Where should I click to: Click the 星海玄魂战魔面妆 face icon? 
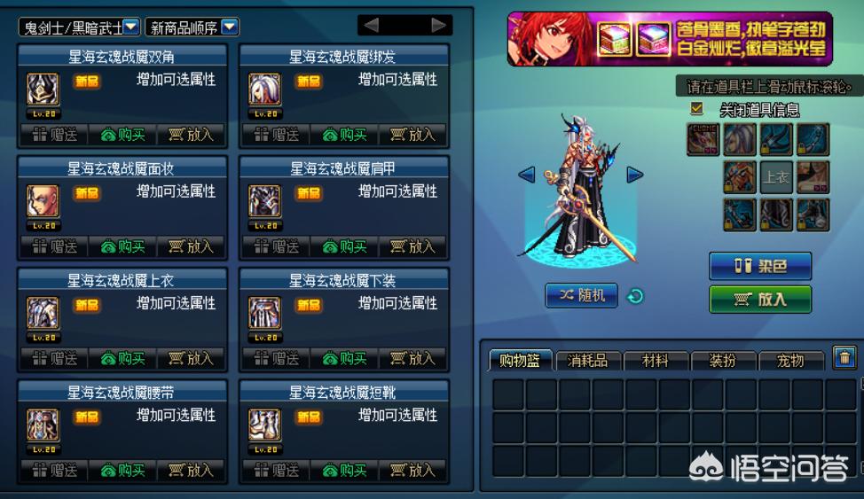(x=43, y=201)
